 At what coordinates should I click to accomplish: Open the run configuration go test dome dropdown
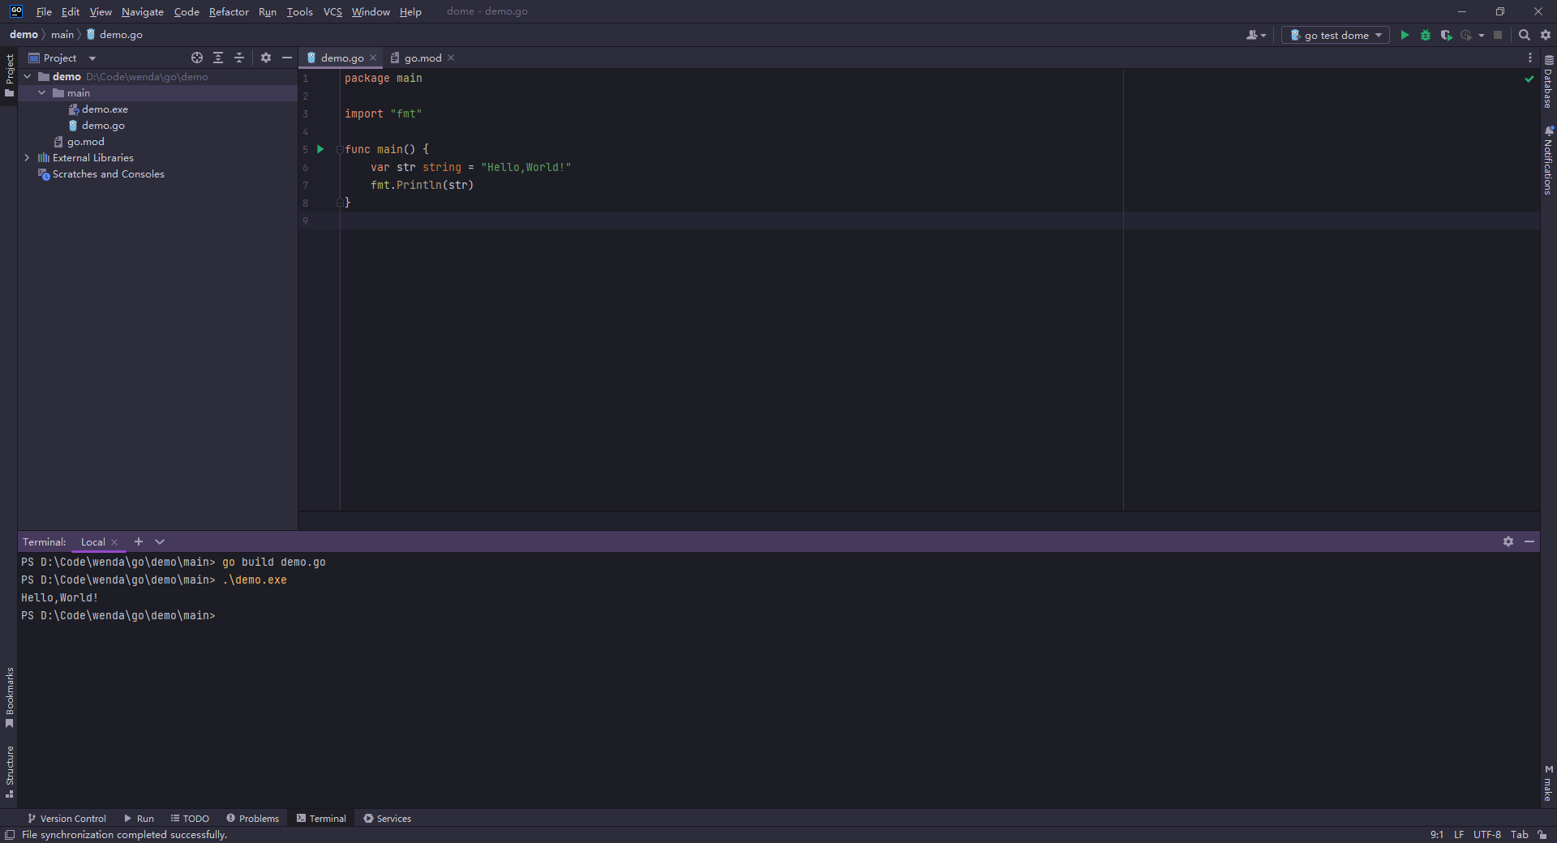[1335, 35]
